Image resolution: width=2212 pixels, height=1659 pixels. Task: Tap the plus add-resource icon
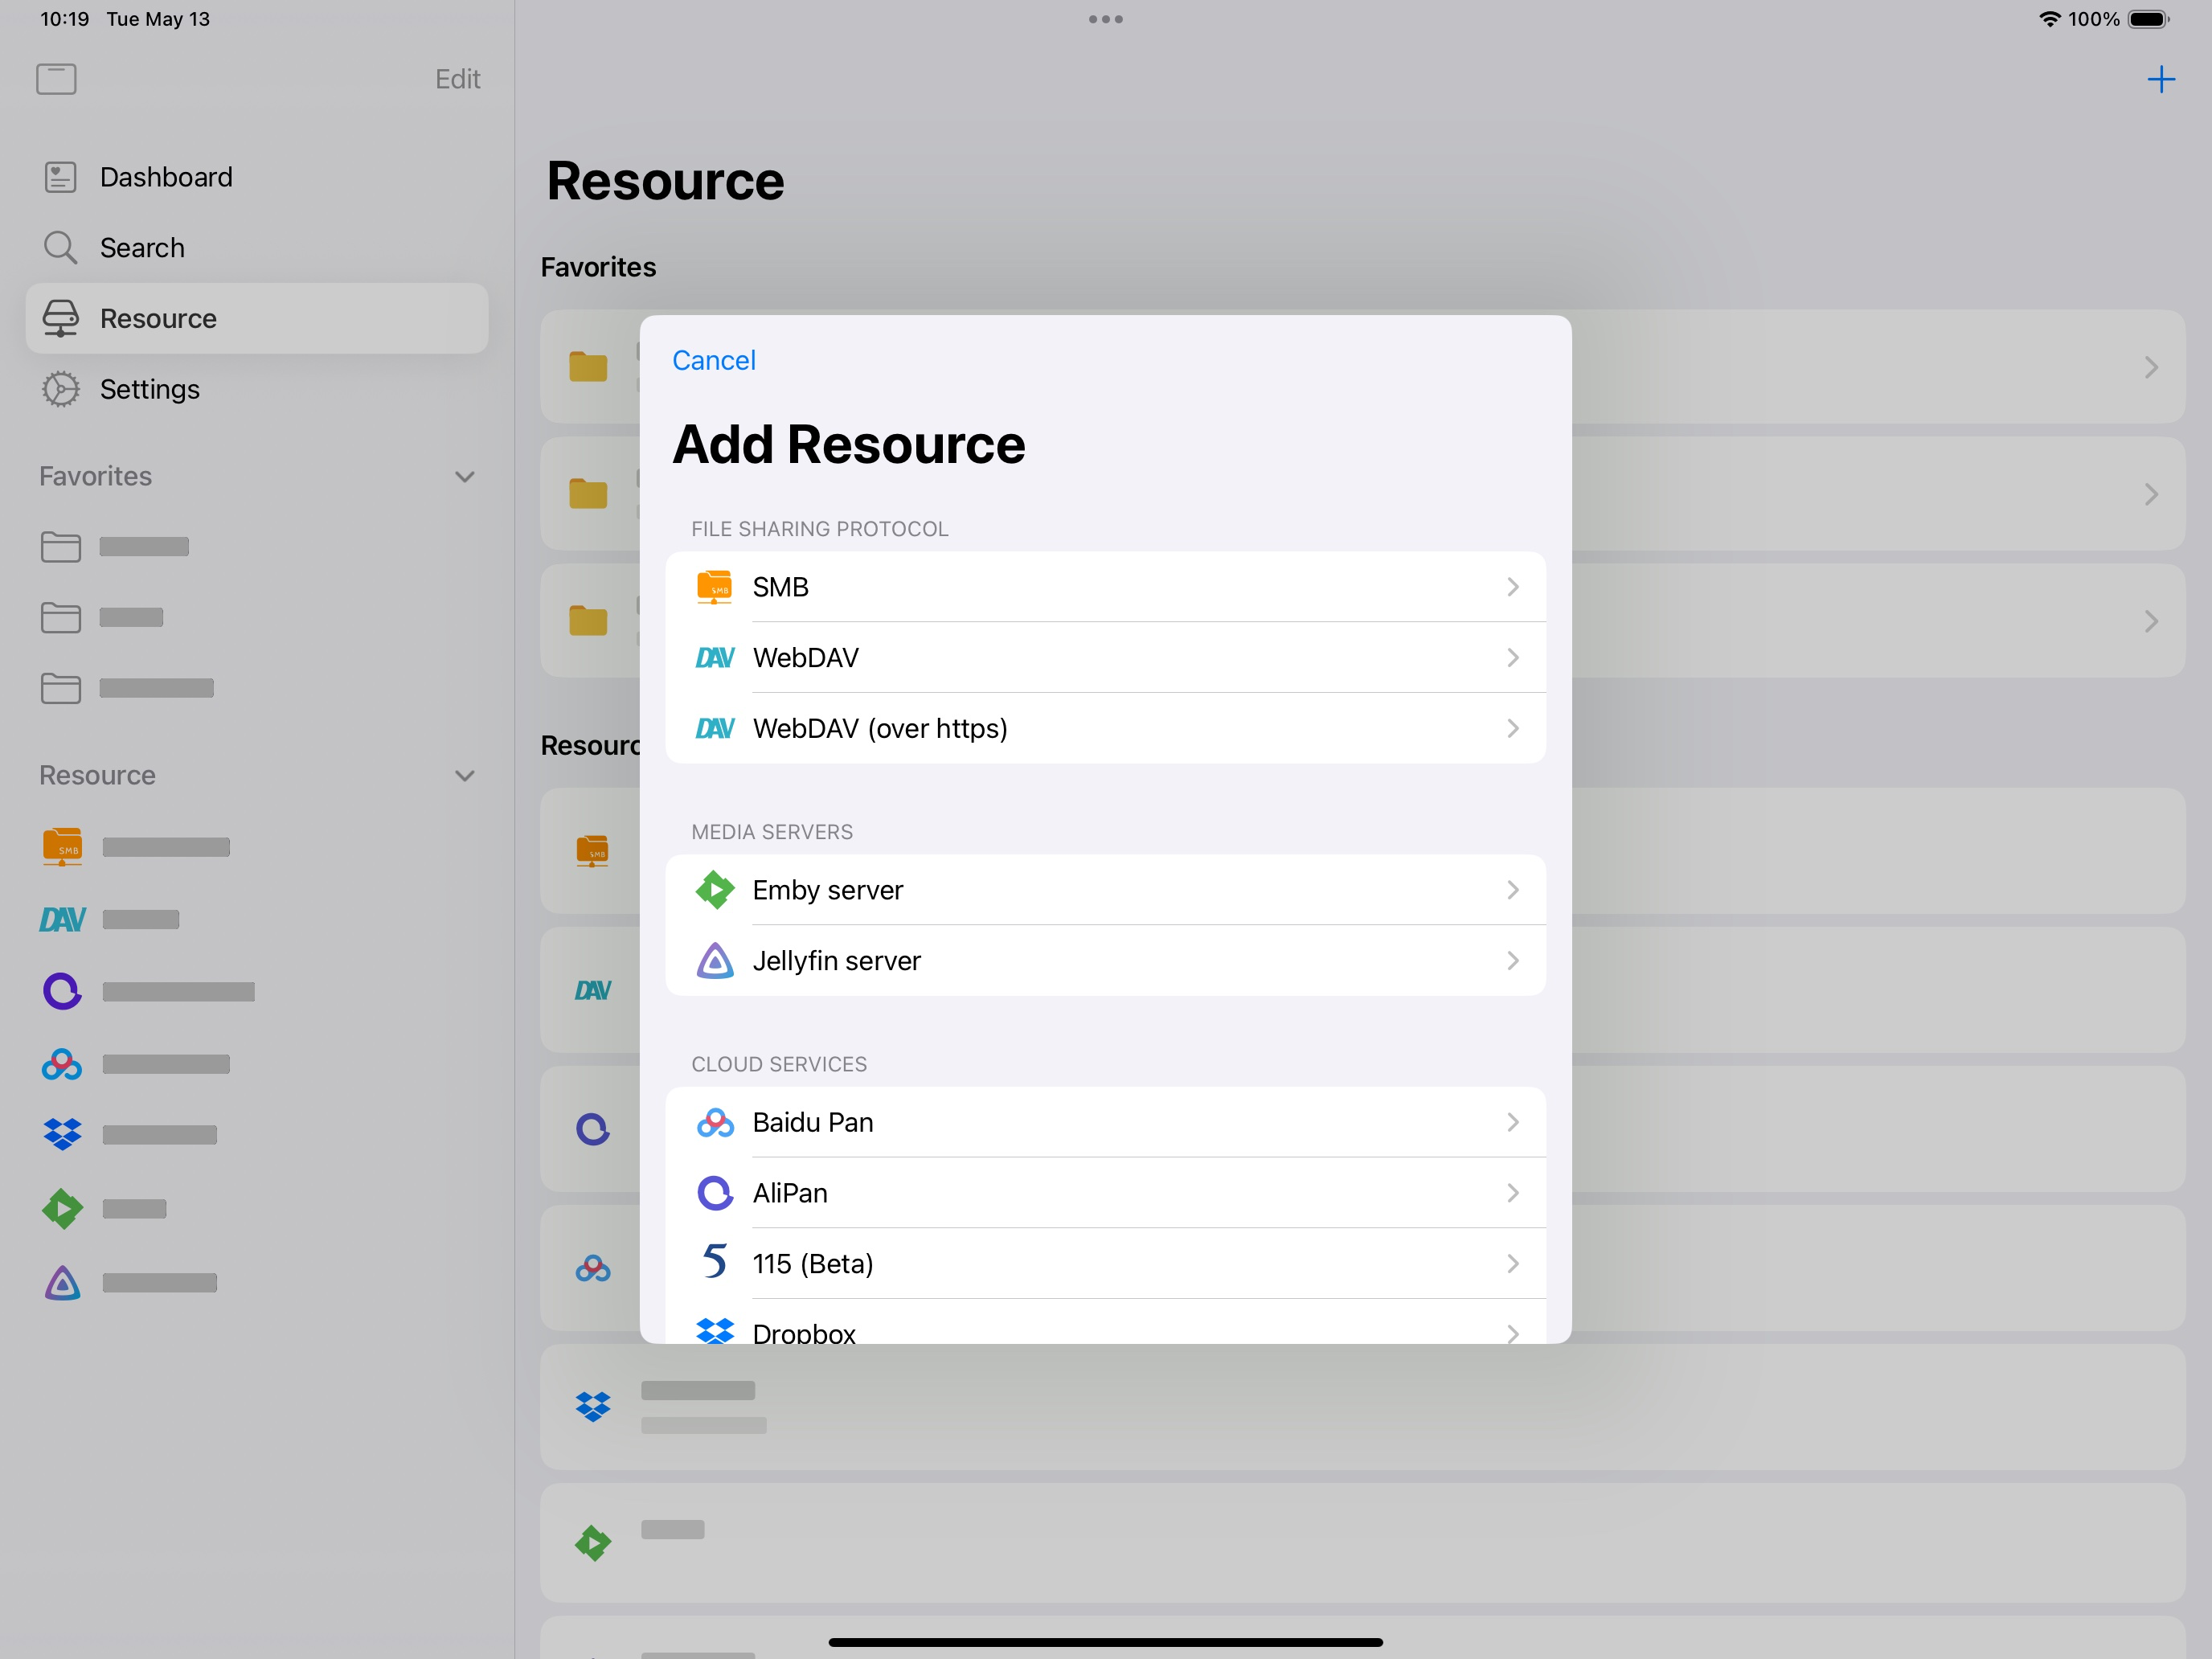click(2161, 79)
